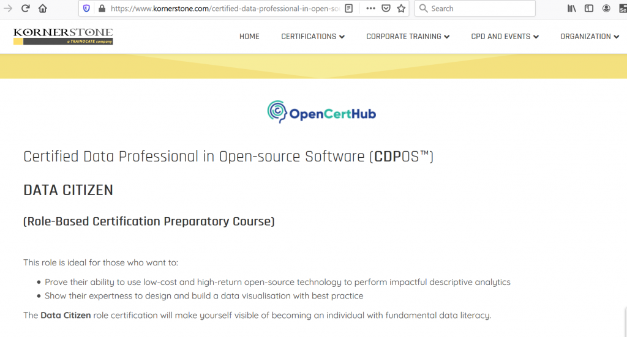Open tracking protection shield info

click(x=86, y=9)
